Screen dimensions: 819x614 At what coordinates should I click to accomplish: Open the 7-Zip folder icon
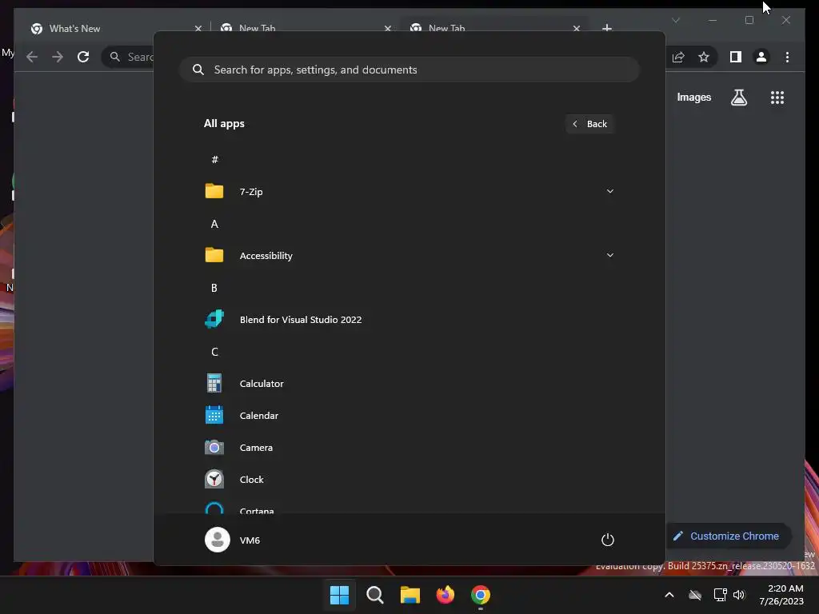[214, 191]
